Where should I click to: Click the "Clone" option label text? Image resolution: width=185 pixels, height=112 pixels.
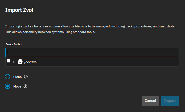click(x=17, y=77)
